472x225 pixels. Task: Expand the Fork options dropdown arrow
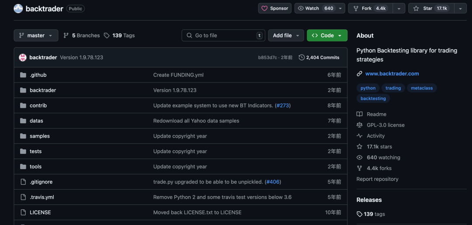[399, 8]
